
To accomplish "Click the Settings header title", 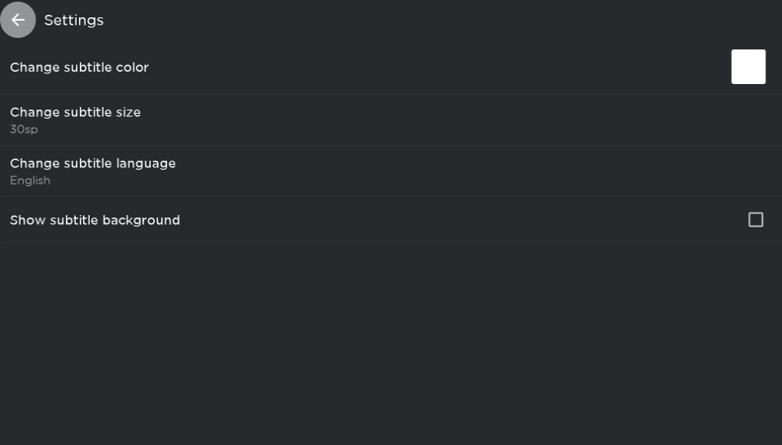I will [x=74, y=20].
